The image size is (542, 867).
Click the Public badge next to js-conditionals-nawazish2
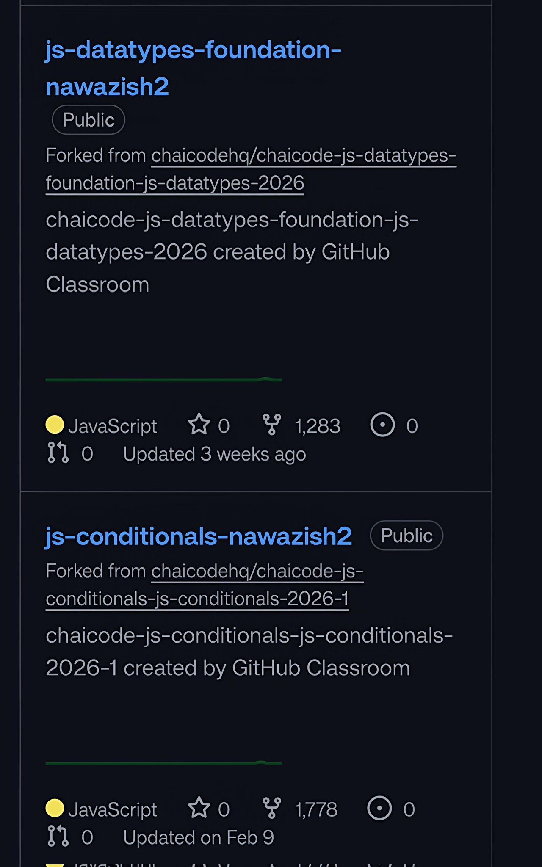pyautogui.click(x=406, y=536)
